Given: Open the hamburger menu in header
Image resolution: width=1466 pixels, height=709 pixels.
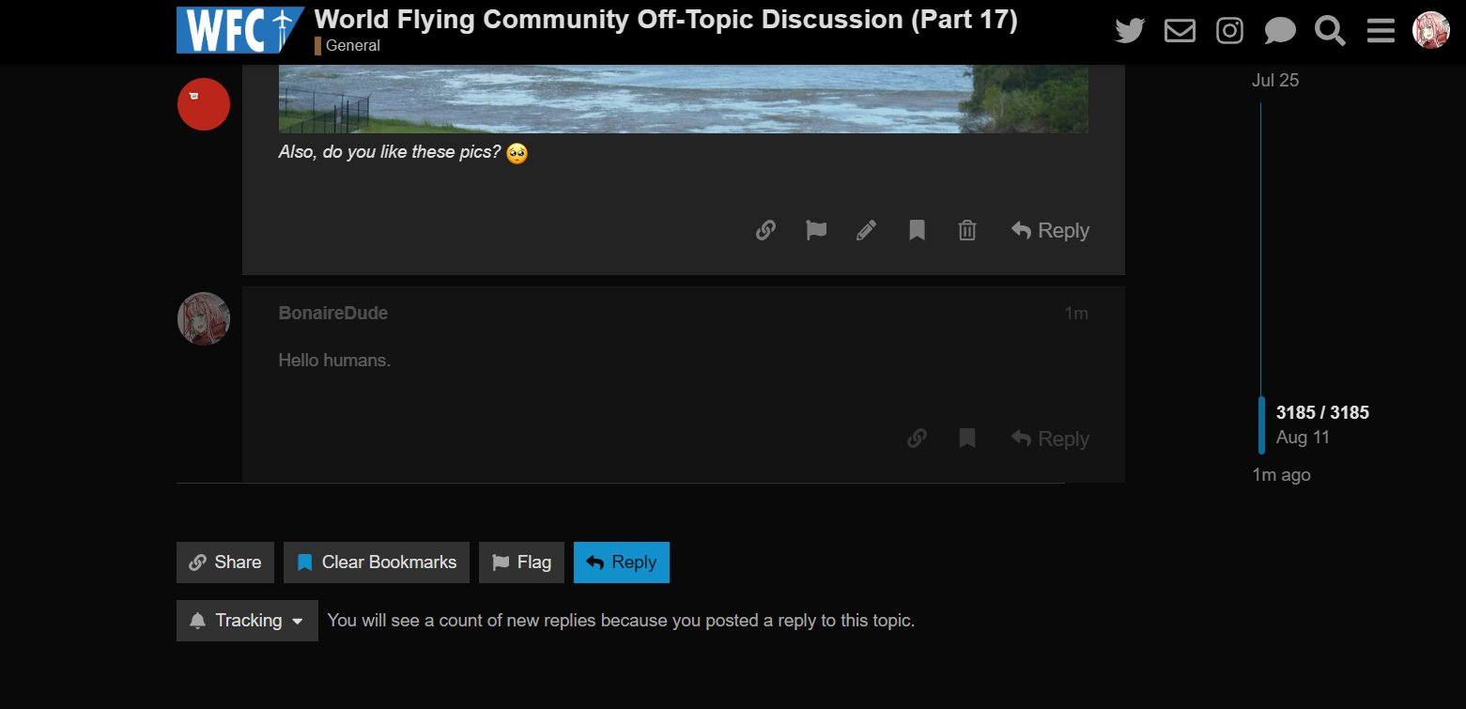Looking at the screenshot, I should click(x=1381, y=31).
